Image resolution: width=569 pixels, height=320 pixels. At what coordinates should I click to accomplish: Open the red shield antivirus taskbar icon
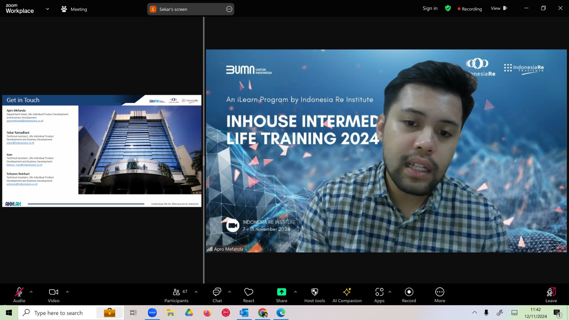(226, 313)
